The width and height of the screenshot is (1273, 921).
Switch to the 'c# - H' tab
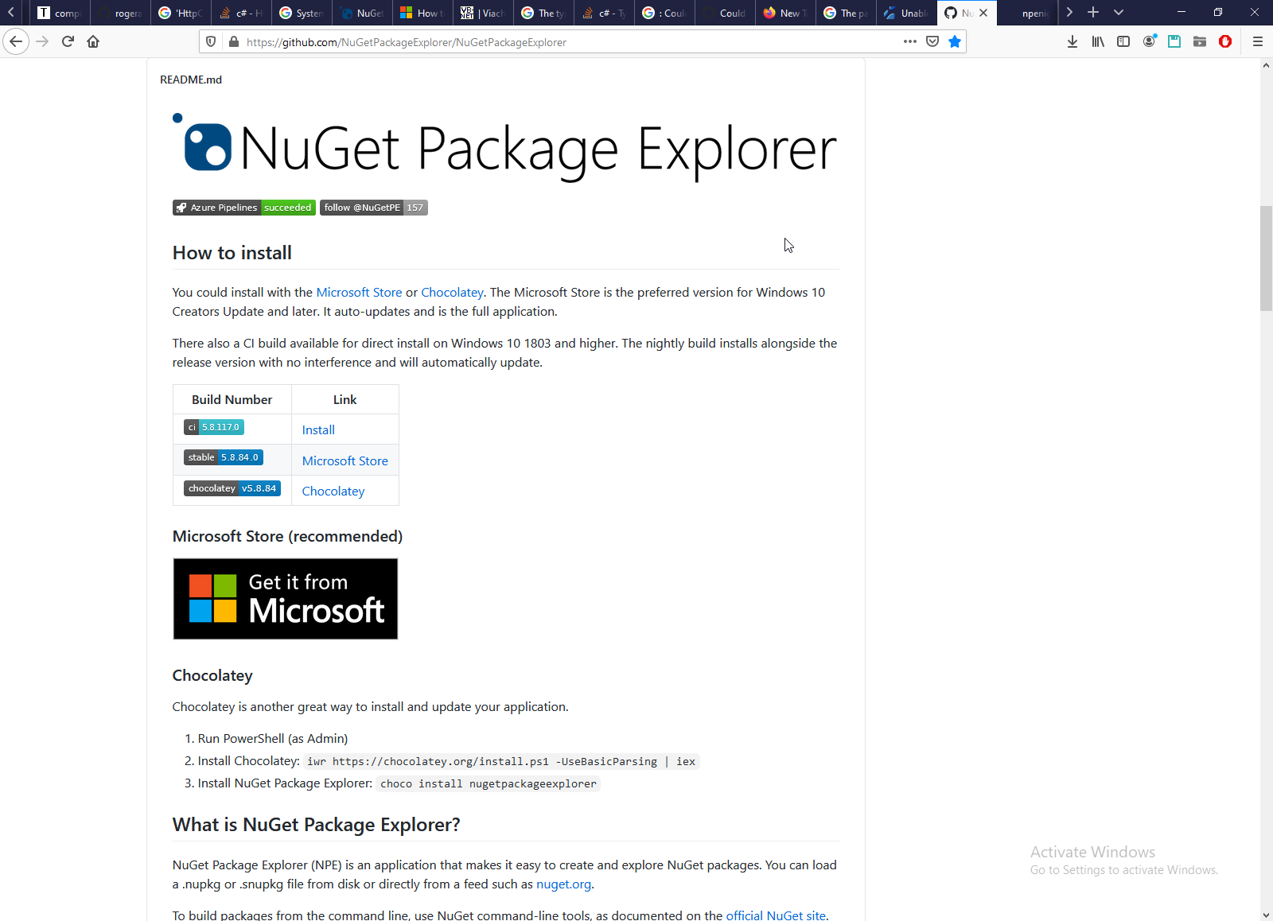pyautogui.click(x=240, y=13)
